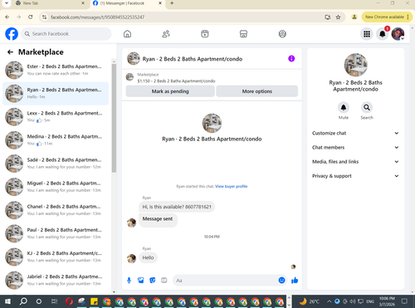Open Windows Start menu
415x308 pixels.
click(7, 301)
